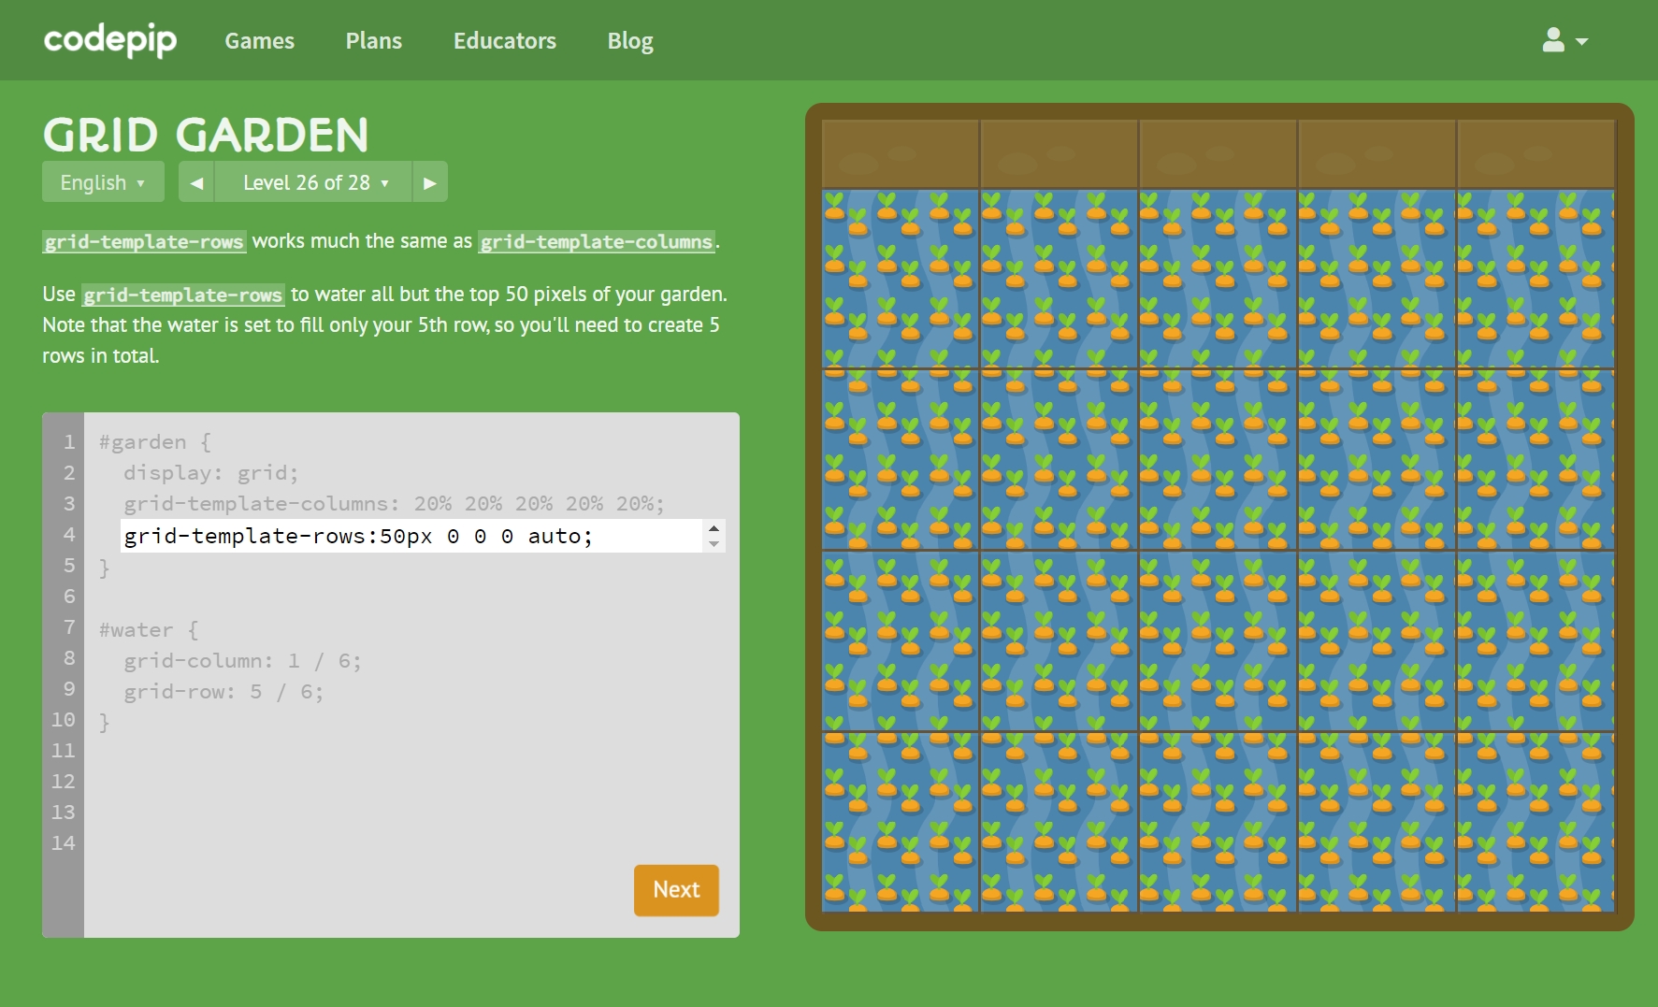Open the Educators menu item
Viewport: 1658px width, 1007px height.
click(504, 41)
